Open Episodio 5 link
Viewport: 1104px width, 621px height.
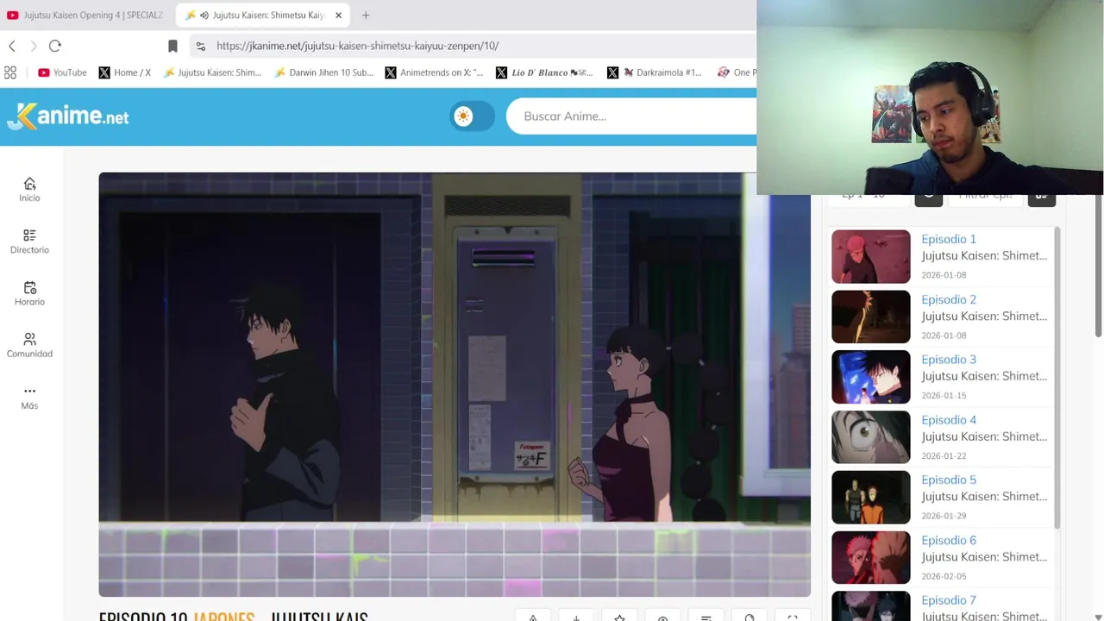click(x=949, y=480)
